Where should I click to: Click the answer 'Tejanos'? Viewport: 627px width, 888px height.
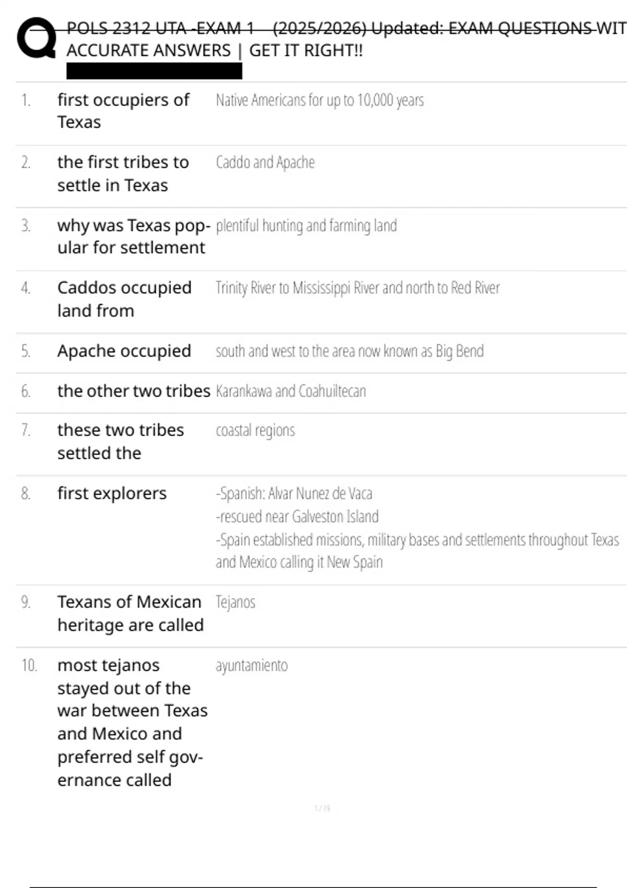pyautogui.click(x=235, y=602)
